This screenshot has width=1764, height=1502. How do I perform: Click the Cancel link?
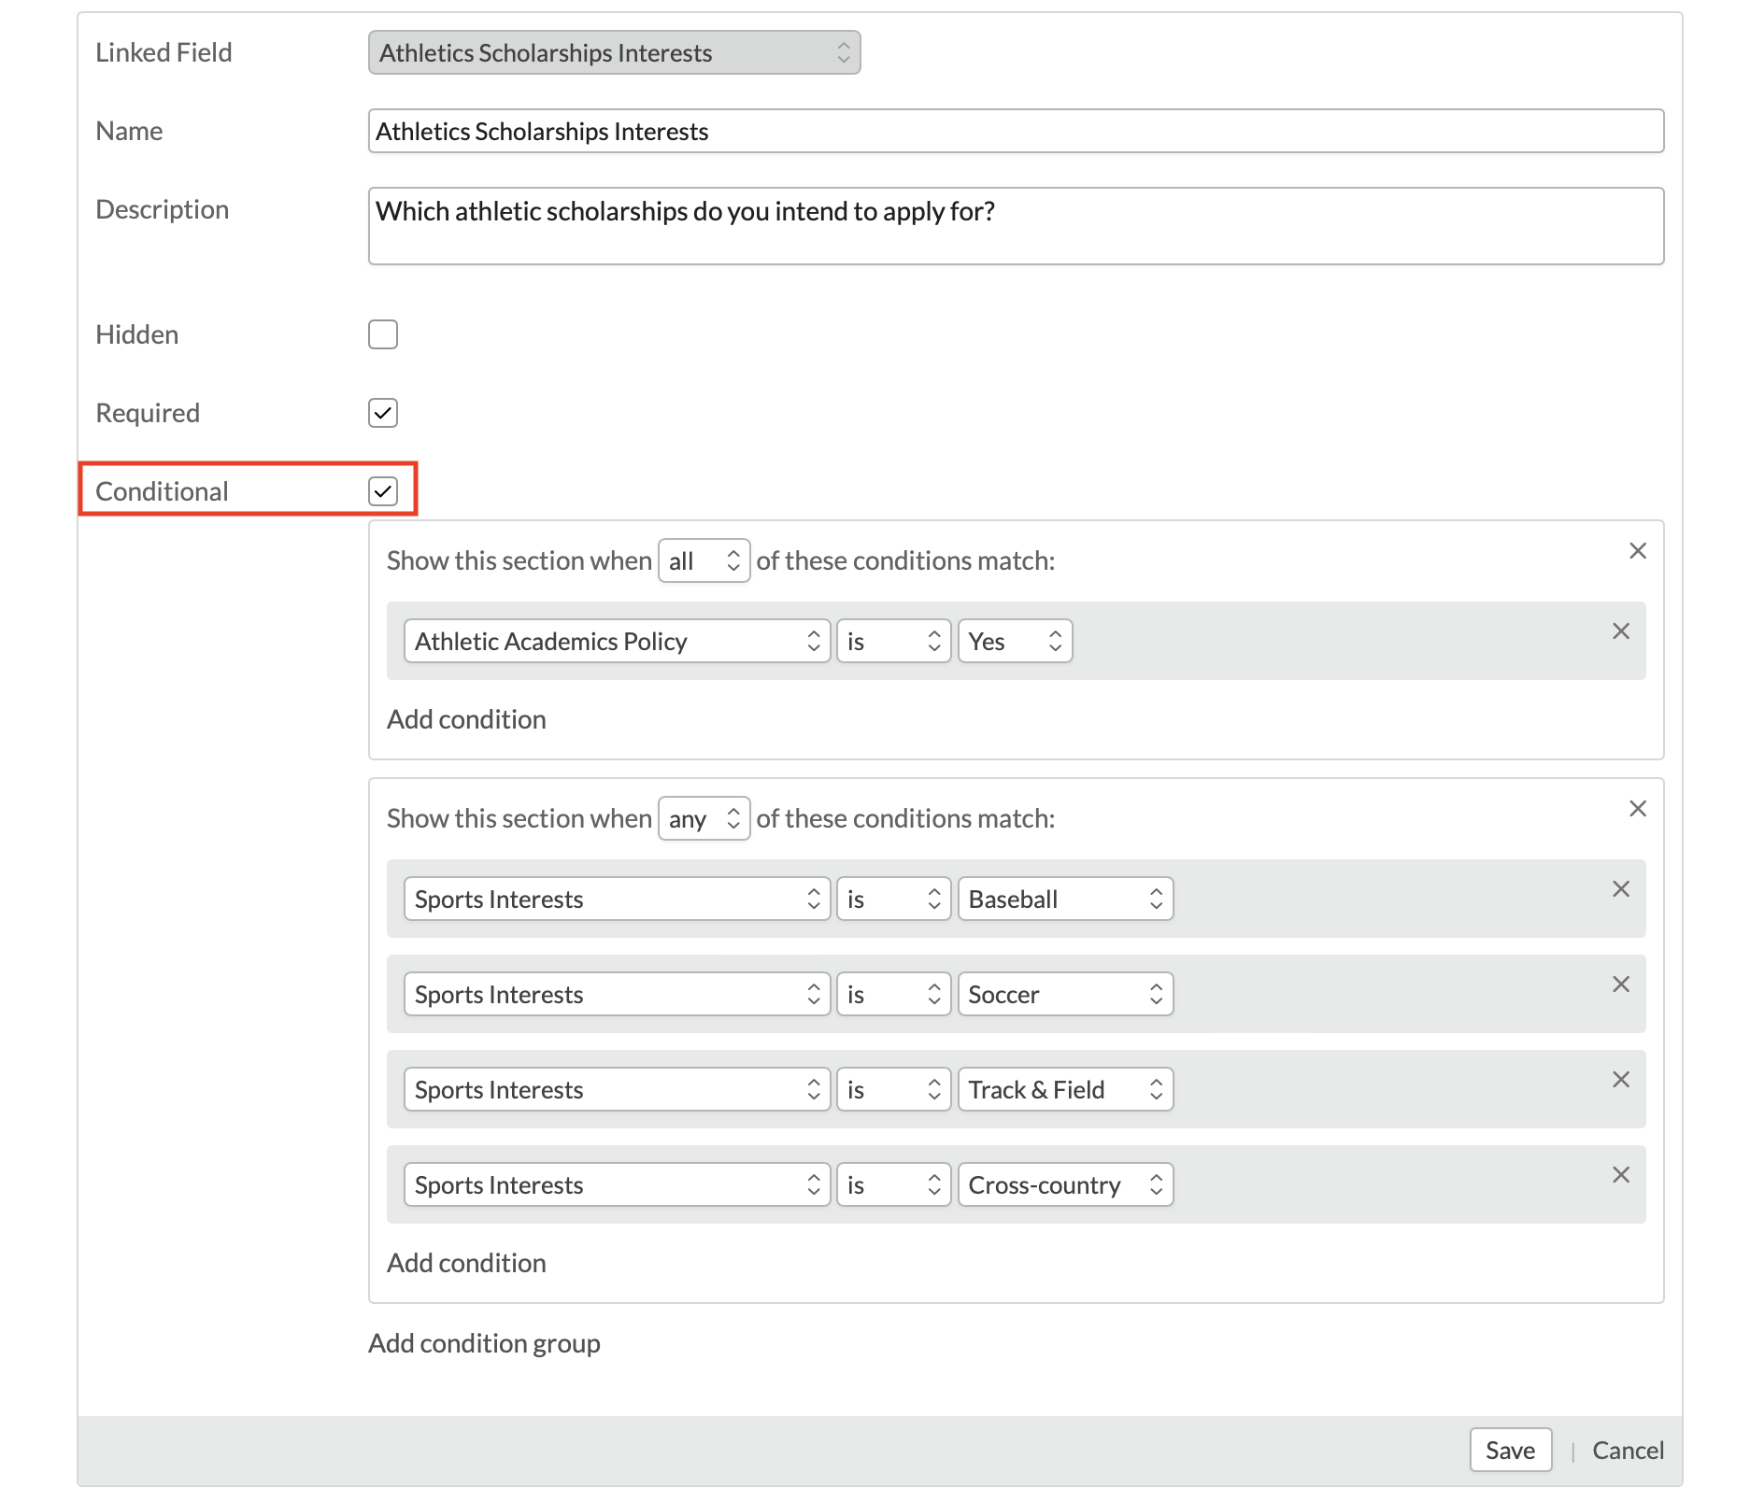pos(1628,1451)
